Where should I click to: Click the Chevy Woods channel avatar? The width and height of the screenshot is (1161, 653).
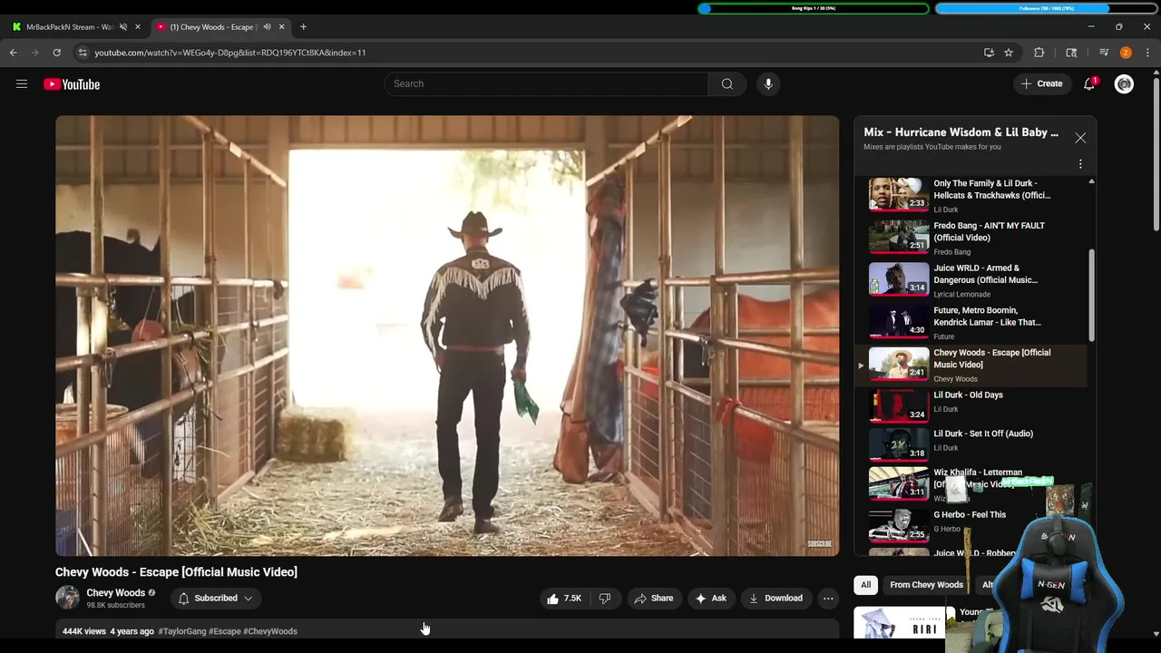pos(67,598)
